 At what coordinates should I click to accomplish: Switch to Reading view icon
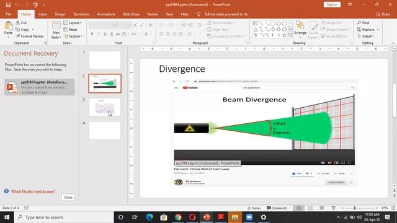point(322,208)
